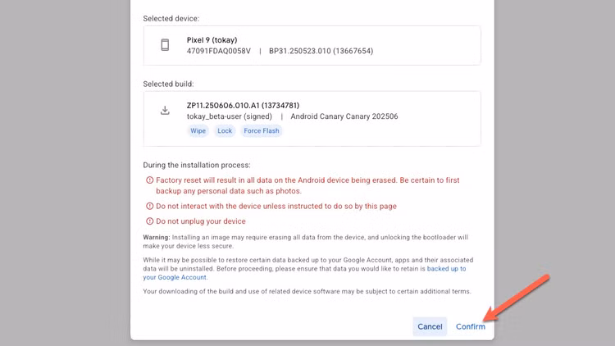Click the Confirm button
The image size is (615, 346).
471,326
